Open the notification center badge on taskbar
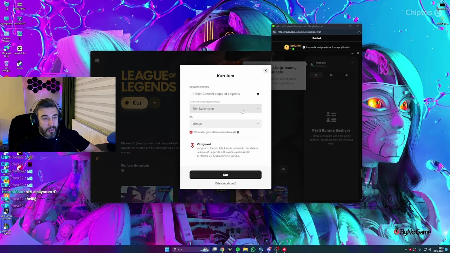 (446, 249)
